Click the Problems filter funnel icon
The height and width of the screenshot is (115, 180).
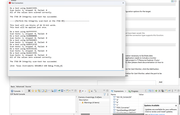tap(104, 94)
